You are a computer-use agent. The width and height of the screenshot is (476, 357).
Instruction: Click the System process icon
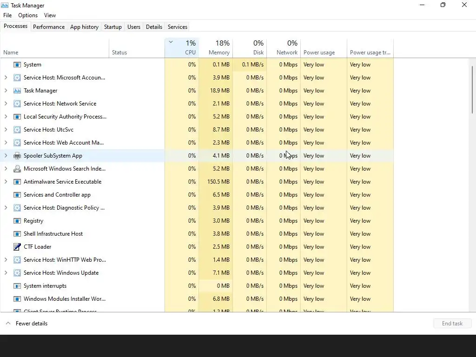[17, 65]
